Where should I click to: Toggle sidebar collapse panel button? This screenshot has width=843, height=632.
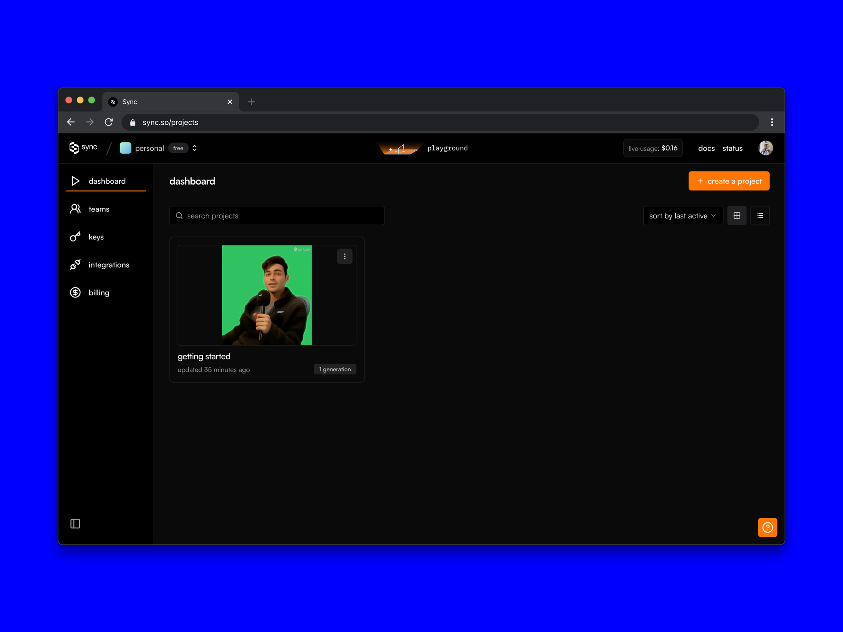point(76,524)
